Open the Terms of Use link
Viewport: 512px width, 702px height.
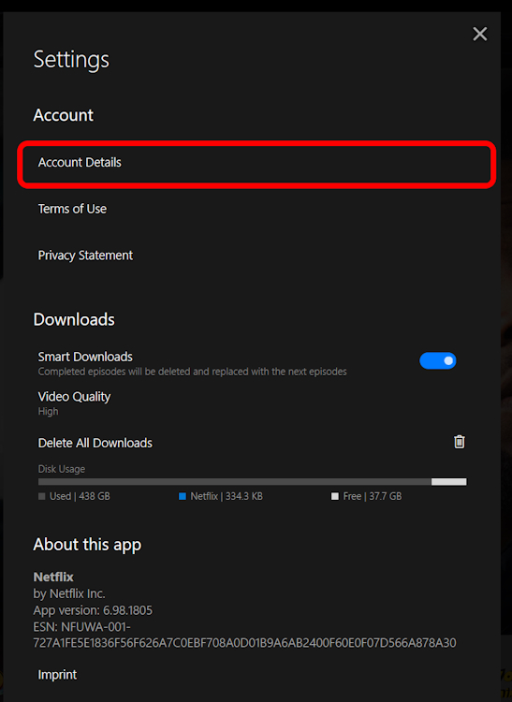tap(72, 209)
